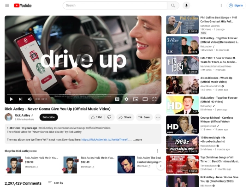249x187 pixels.
Task: Click the video title text
Action: point(58,109)
